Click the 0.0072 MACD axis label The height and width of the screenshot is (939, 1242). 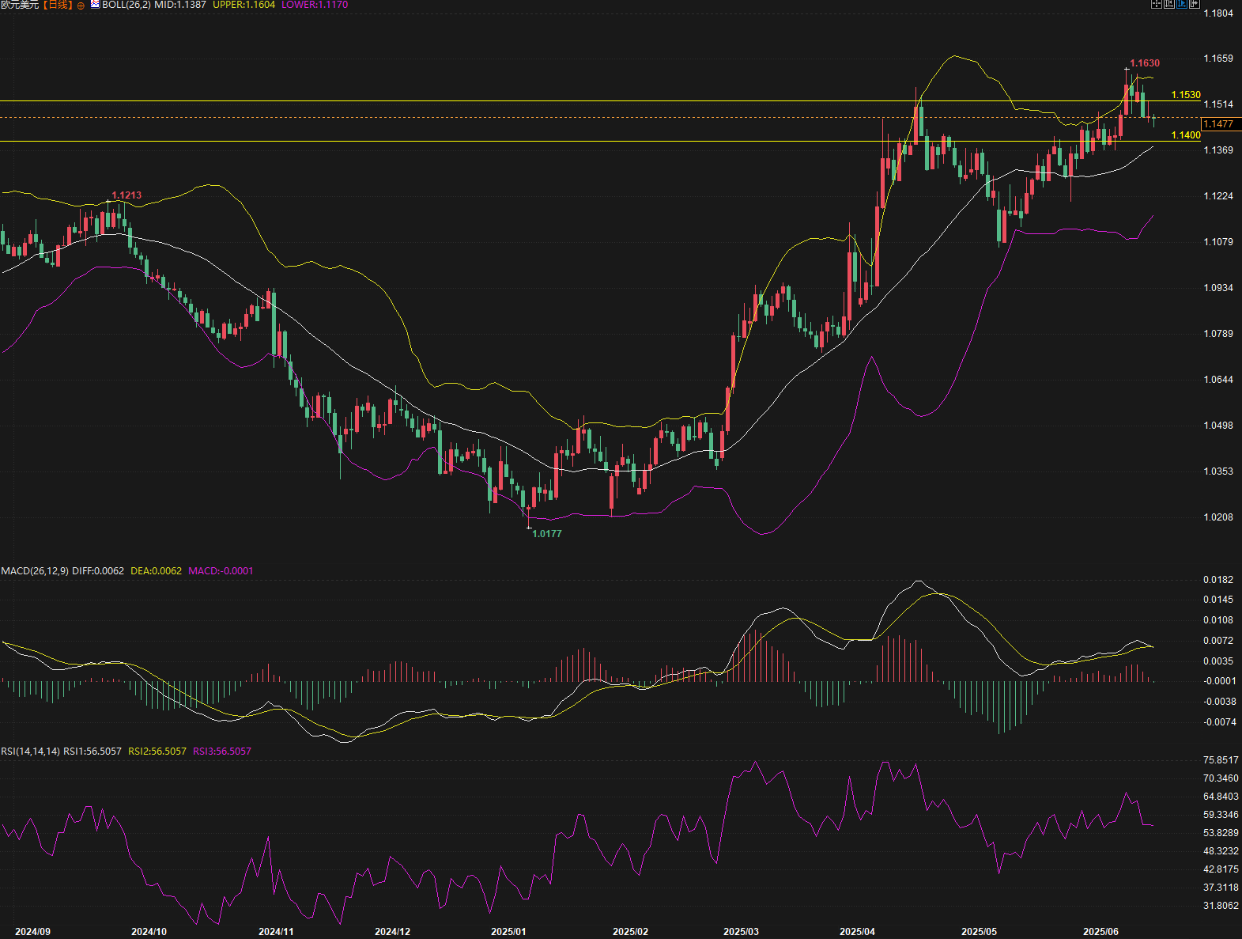pos(1218,641)
